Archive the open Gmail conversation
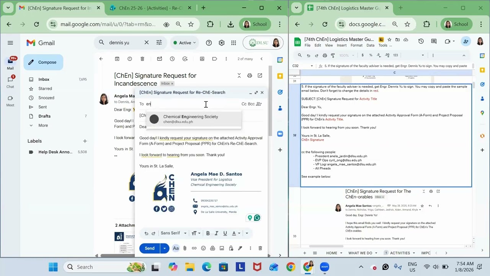Viewport: 490px width, 276px height. click(x=117, y=59)
